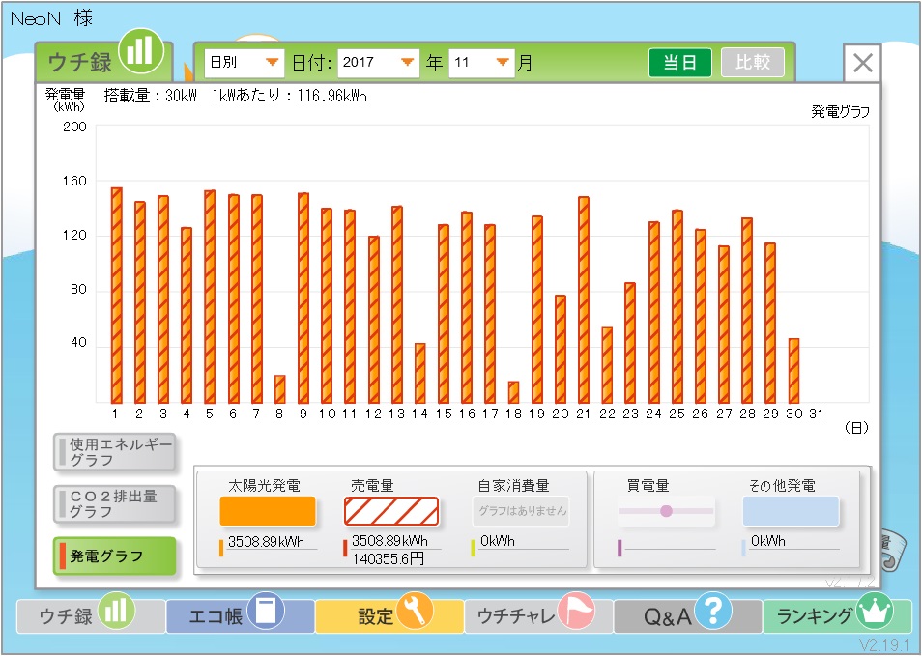Open the 日別 view-type dropdown
The height and width of the screenshot is (656, 922).
[244, 62]
